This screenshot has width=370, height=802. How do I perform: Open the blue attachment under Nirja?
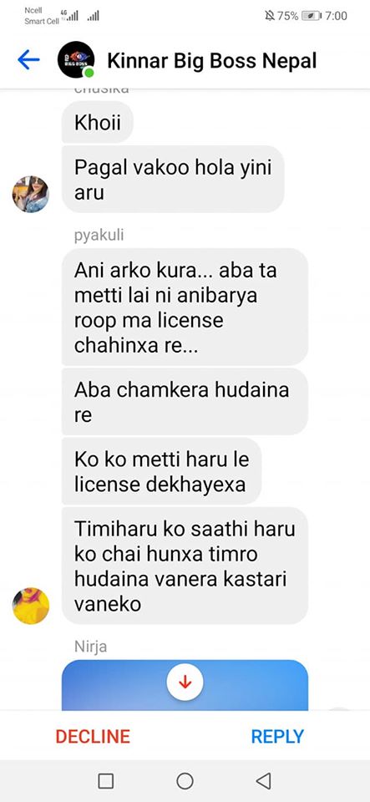pyautogui.click(x=185, y=685)
